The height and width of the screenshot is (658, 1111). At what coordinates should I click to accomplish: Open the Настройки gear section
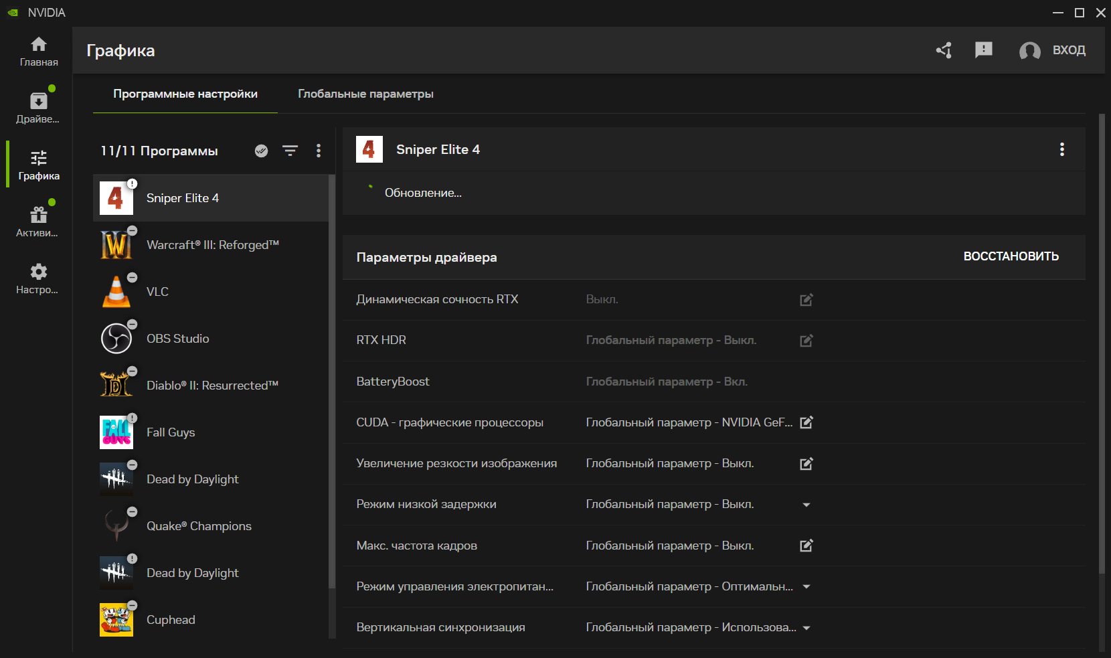[x=38, y=279]
